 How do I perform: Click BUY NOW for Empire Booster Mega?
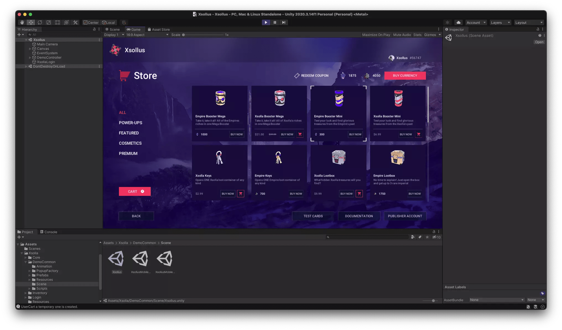tap(237, 134)
